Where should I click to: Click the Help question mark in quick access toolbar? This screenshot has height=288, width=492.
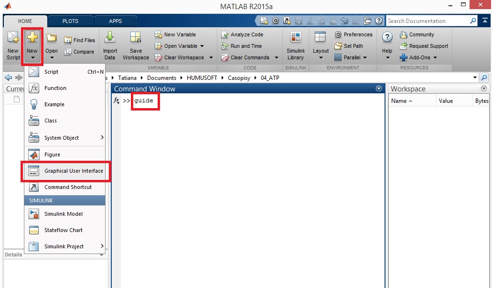(379, 21)
